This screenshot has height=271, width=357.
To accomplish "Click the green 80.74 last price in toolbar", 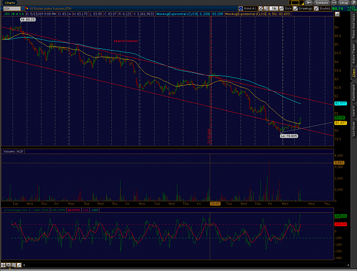I will coord(338,9).
